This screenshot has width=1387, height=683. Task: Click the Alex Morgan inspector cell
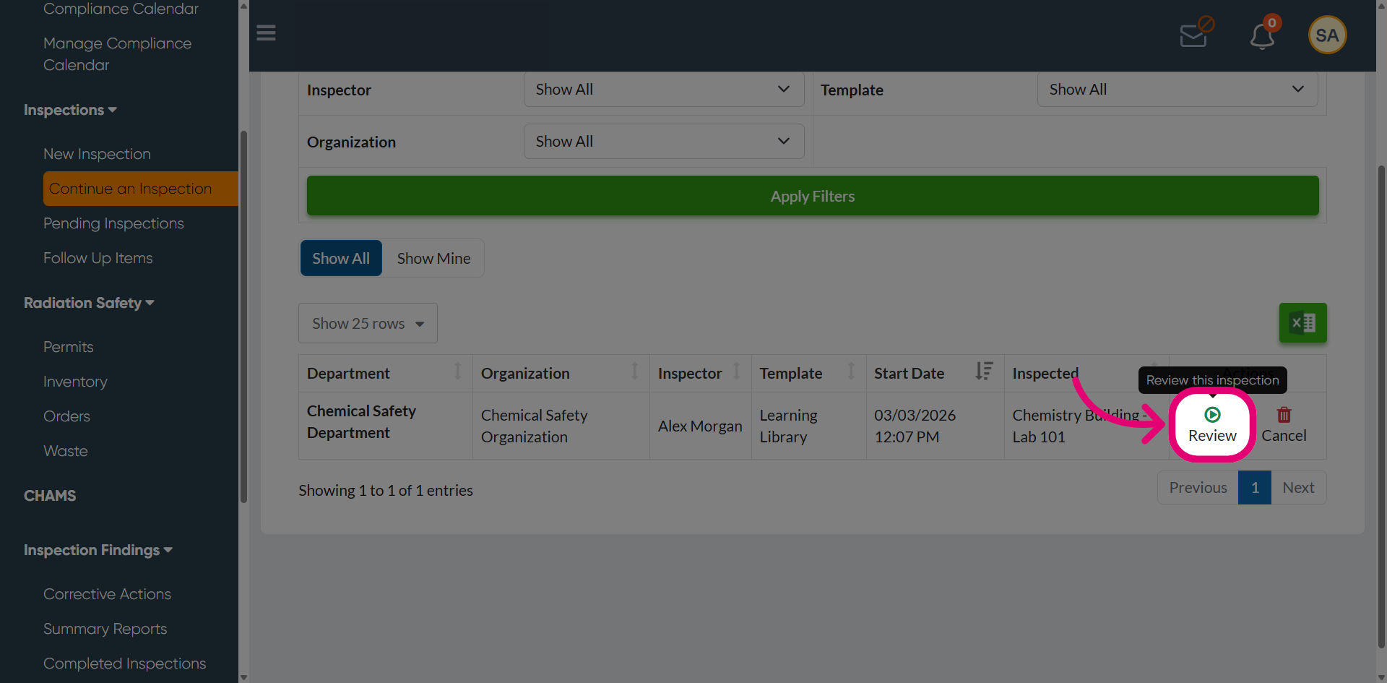pyautogui.click(x=700, y=426)
